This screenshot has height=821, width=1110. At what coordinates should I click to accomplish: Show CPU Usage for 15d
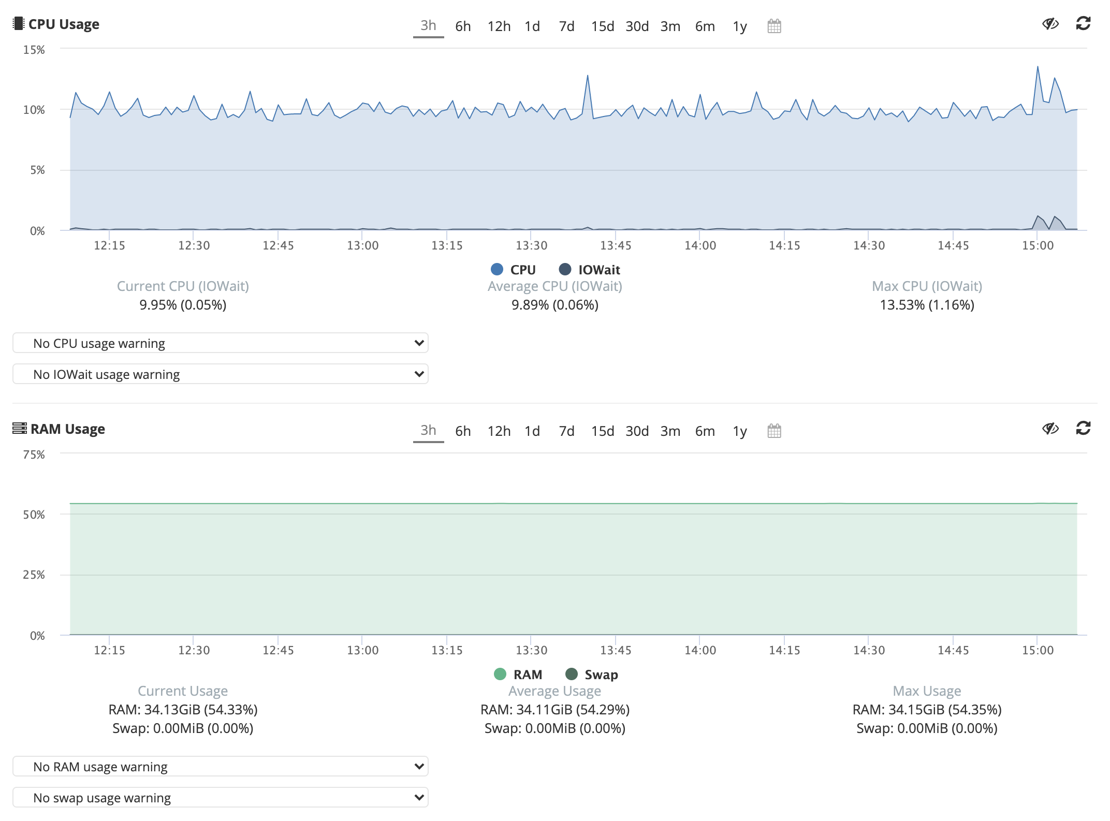pyautogui.click(x=603, y=26)
